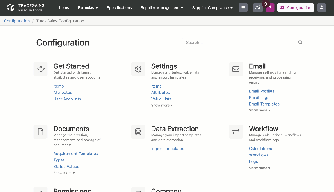Open the Supplier Management dropdown
The image size is (334, 192).
pyautogui.click(x=162, y=8)
